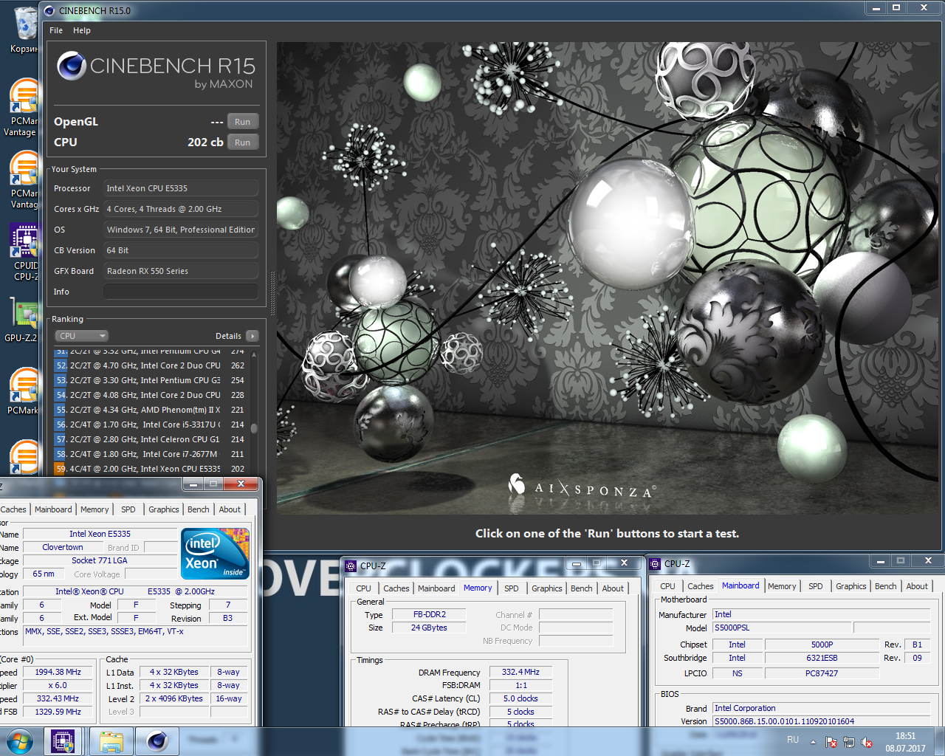Screen dimensions: 945x756
Task: Select ranking row 53 Intel Pentium 3.30 GHz
Action: click(x=151, y=380)
